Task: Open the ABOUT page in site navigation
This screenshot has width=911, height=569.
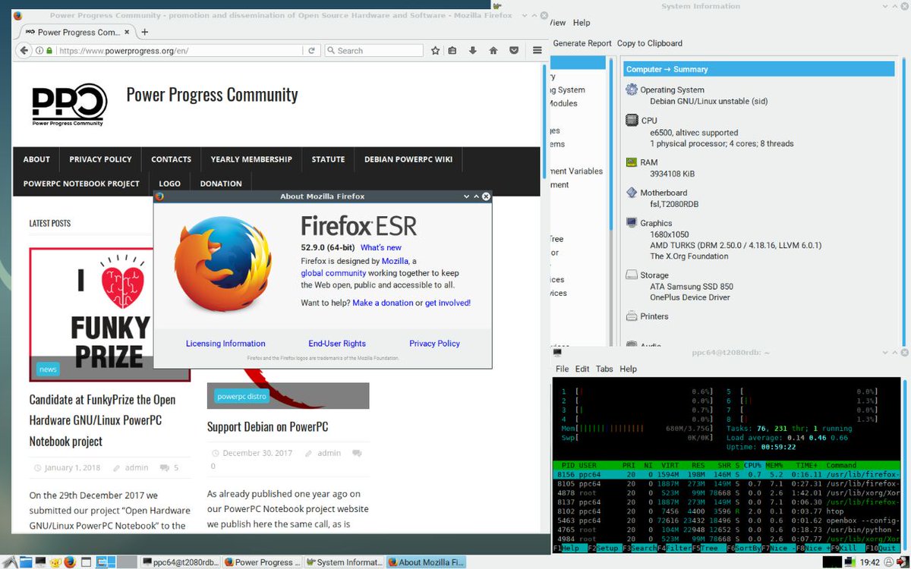Action: click(x=36, y=159)
